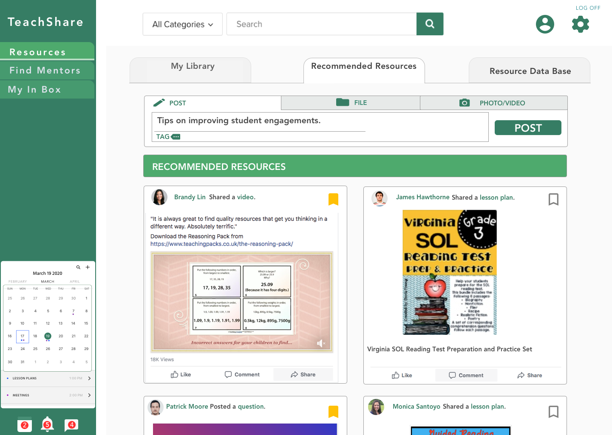
Task: Open the user profile icon
Action: (545, 24)
